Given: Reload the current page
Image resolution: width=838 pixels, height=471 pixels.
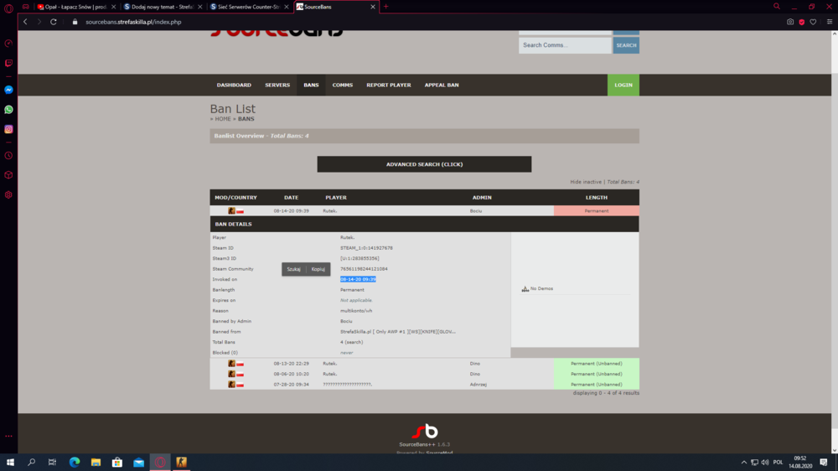Looking at the screenshot, I should tap(54, 22).
